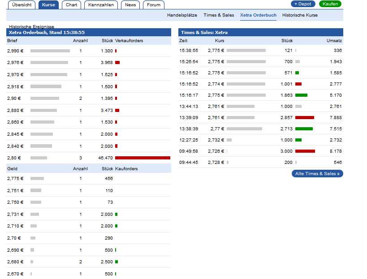Click the red bar beside 2.857 Stück

coord(305,118)
